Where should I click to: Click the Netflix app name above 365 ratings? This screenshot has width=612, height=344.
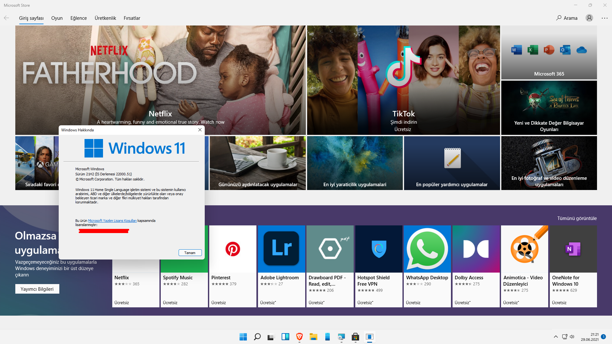click(x=122, y=278)
